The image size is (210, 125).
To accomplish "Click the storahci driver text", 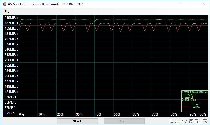I will pyautogui.click(x=187, y=98).
